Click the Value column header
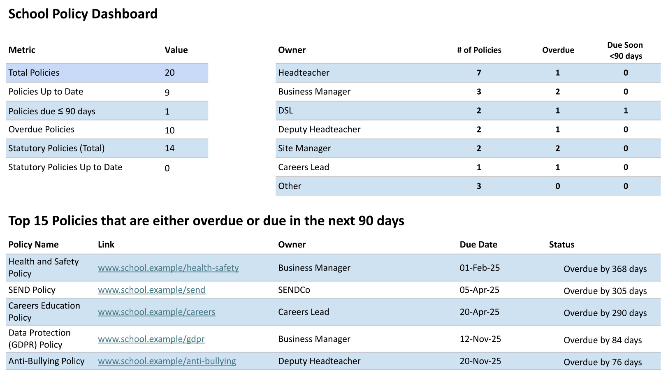This screenshot has height=375, width=668. click(176, 50)
